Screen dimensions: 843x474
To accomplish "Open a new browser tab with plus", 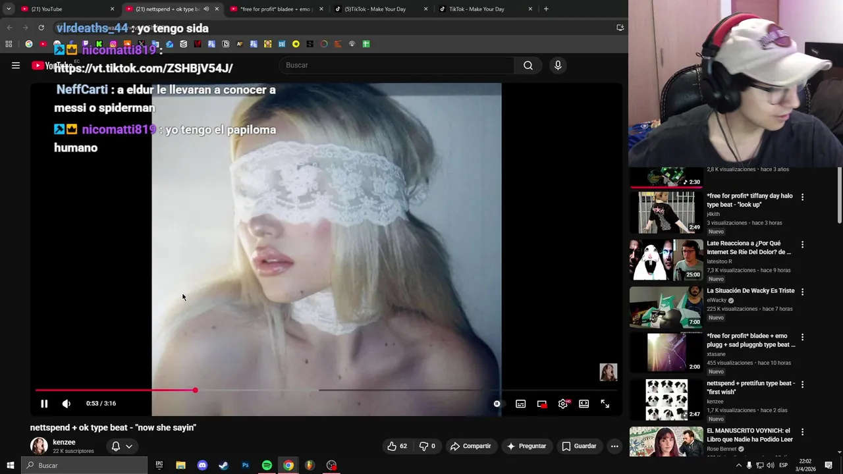I will [546, 9].
